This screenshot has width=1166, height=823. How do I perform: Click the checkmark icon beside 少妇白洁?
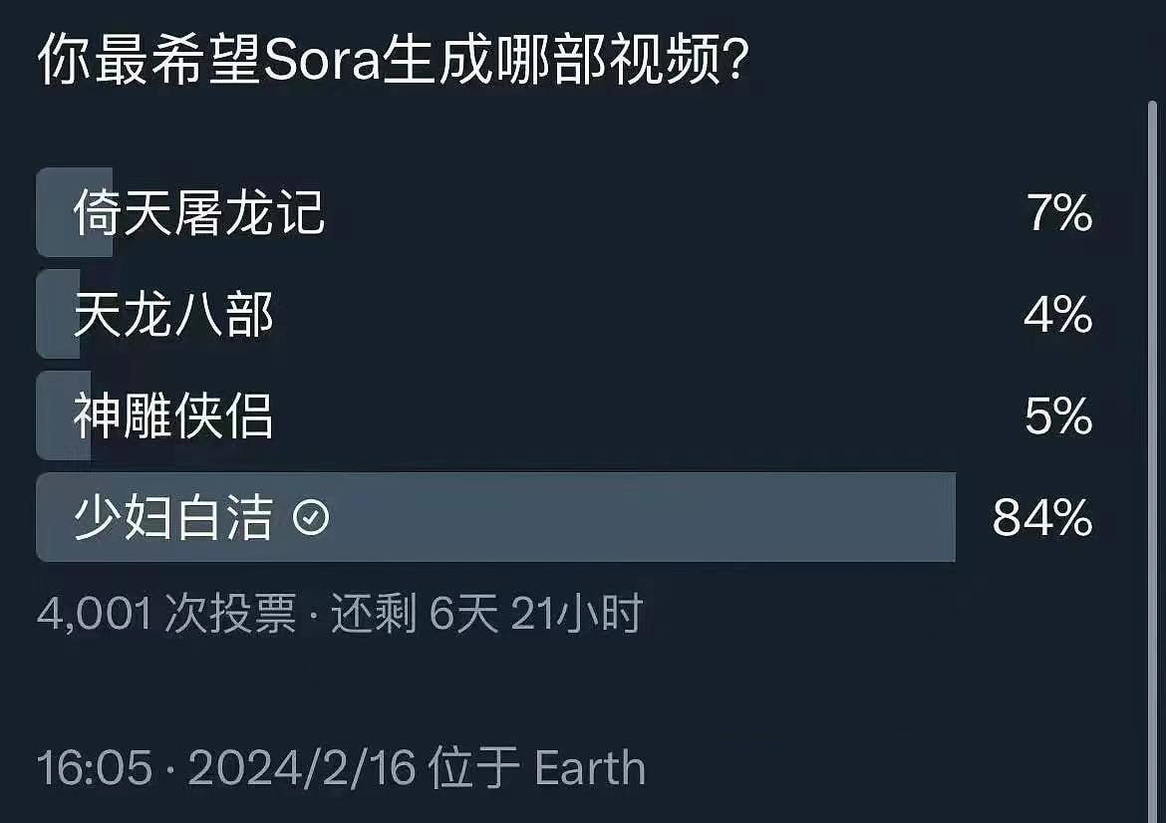point(312,518)
